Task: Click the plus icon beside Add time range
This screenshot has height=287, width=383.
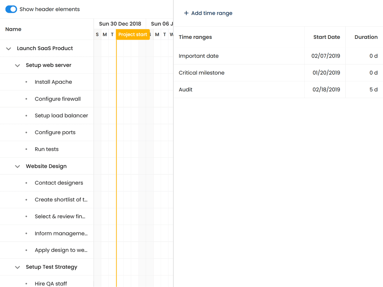Action: point(186,13)
